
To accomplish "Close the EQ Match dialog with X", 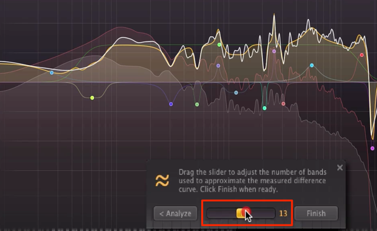I will (x=340, y=168).
